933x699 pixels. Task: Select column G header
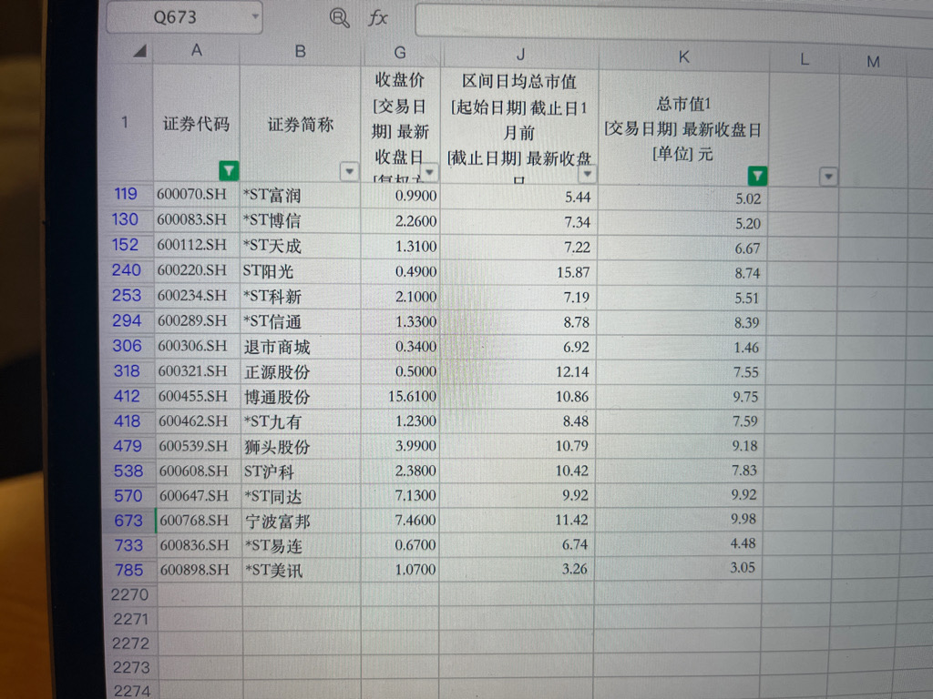point(401,54)
